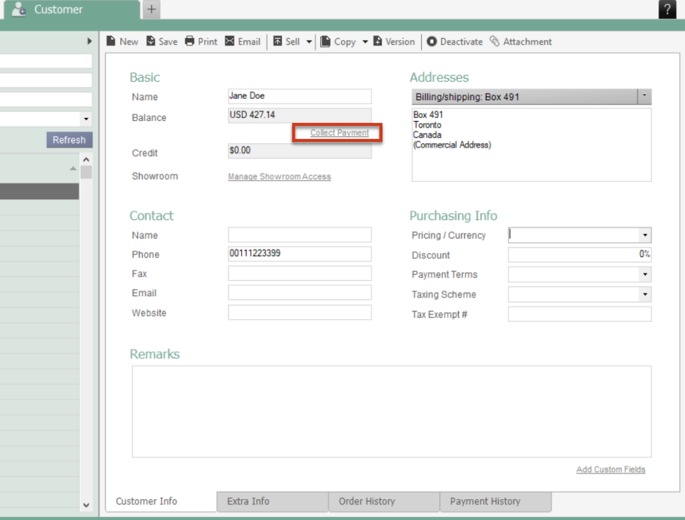Expand the Payment Terms dropdown

pyautogui.click(x=646, y=274)
